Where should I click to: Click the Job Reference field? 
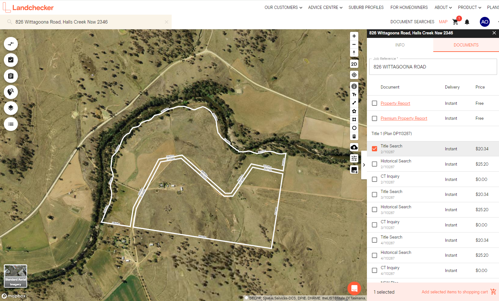click(x=433, y=67)
